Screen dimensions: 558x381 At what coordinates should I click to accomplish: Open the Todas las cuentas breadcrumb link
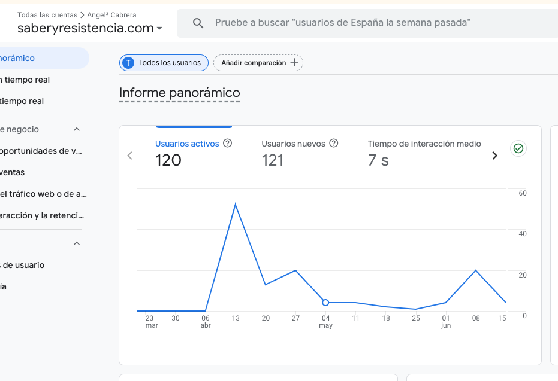(47, 14)
